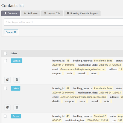Click William's modification date 2020-06-24 12:30:33

[x=110, y=65]
